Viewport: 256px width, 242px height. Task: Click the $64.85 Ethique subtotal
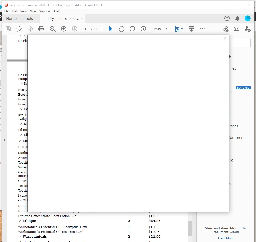pyautogui.click(x=155, y=221)
